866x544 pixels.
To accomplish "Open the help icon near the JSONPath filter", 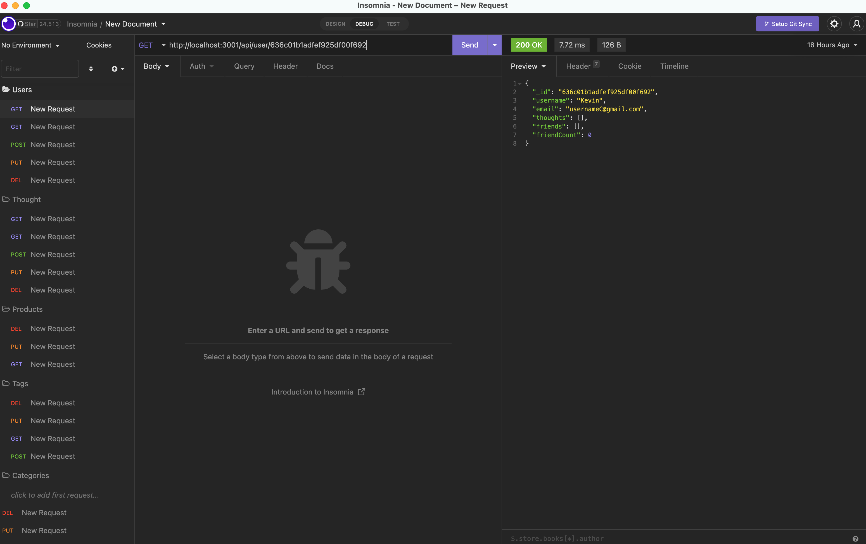I will 856,538.
